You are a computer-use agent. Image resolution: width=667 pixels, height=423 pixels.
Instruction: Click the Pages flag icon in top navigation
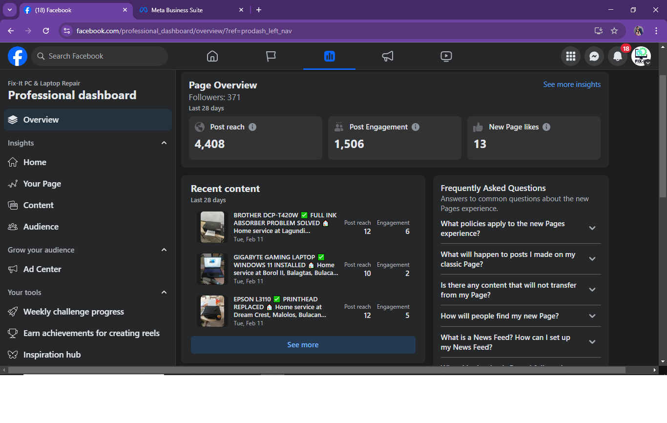tap(271, 56)
